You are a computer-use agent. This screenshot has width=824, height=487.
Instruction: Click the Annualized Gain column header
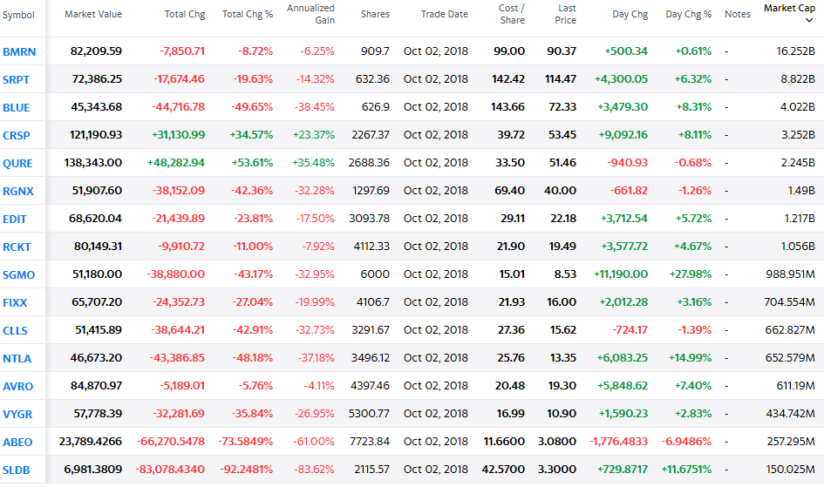click(x=310, y=14)
